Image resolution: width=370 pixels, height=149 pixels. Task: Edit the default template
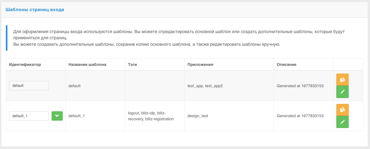[x=342, y=92]
